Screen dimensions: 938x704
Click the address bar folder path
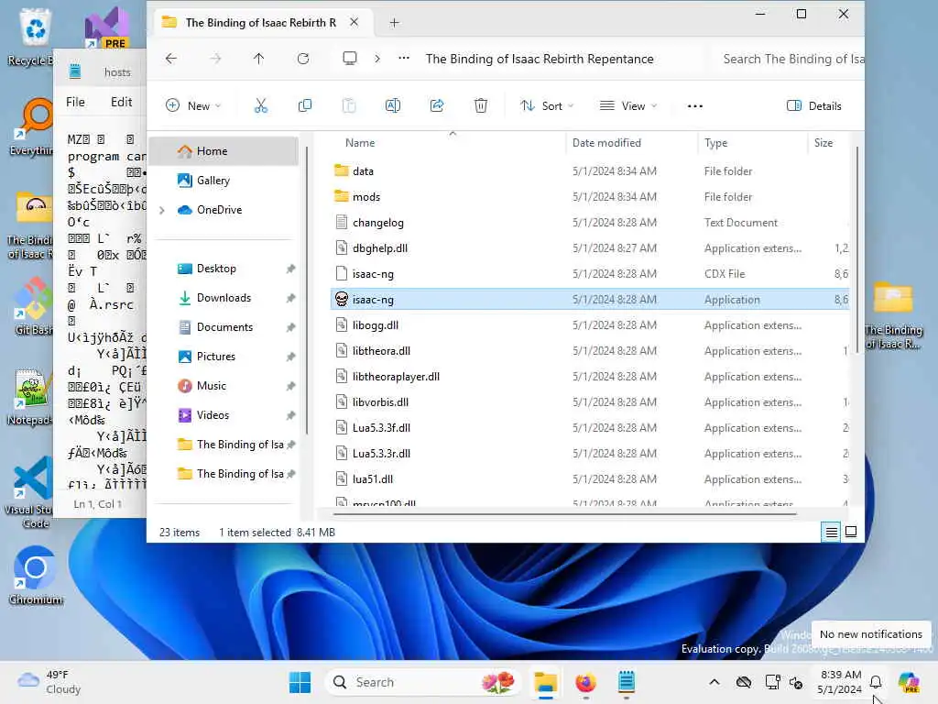coord(540,59)
